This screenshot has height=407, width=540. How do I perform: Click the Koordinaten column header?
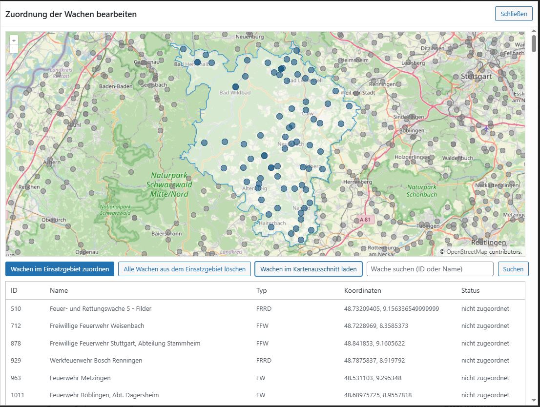coord(362,290)
